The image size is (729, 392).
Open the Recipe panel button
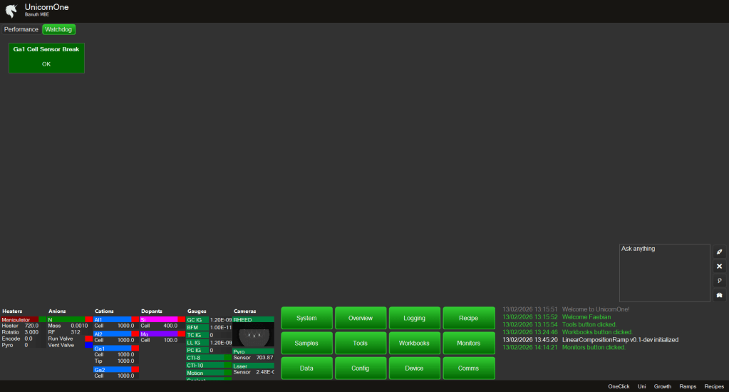[468, 318]
